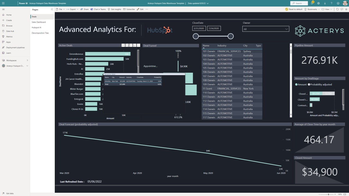Click the Active Deals vertical scrollbar
Screen dimensions: 349x196
[138, 59]
